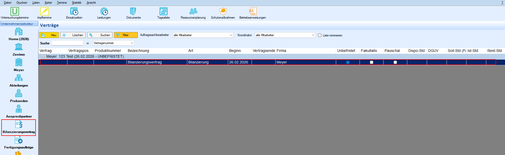The width and height of the screenshot is (505, 155).
Task: Open Abteilungen in sidebar
Action: (x=19, y=81)
